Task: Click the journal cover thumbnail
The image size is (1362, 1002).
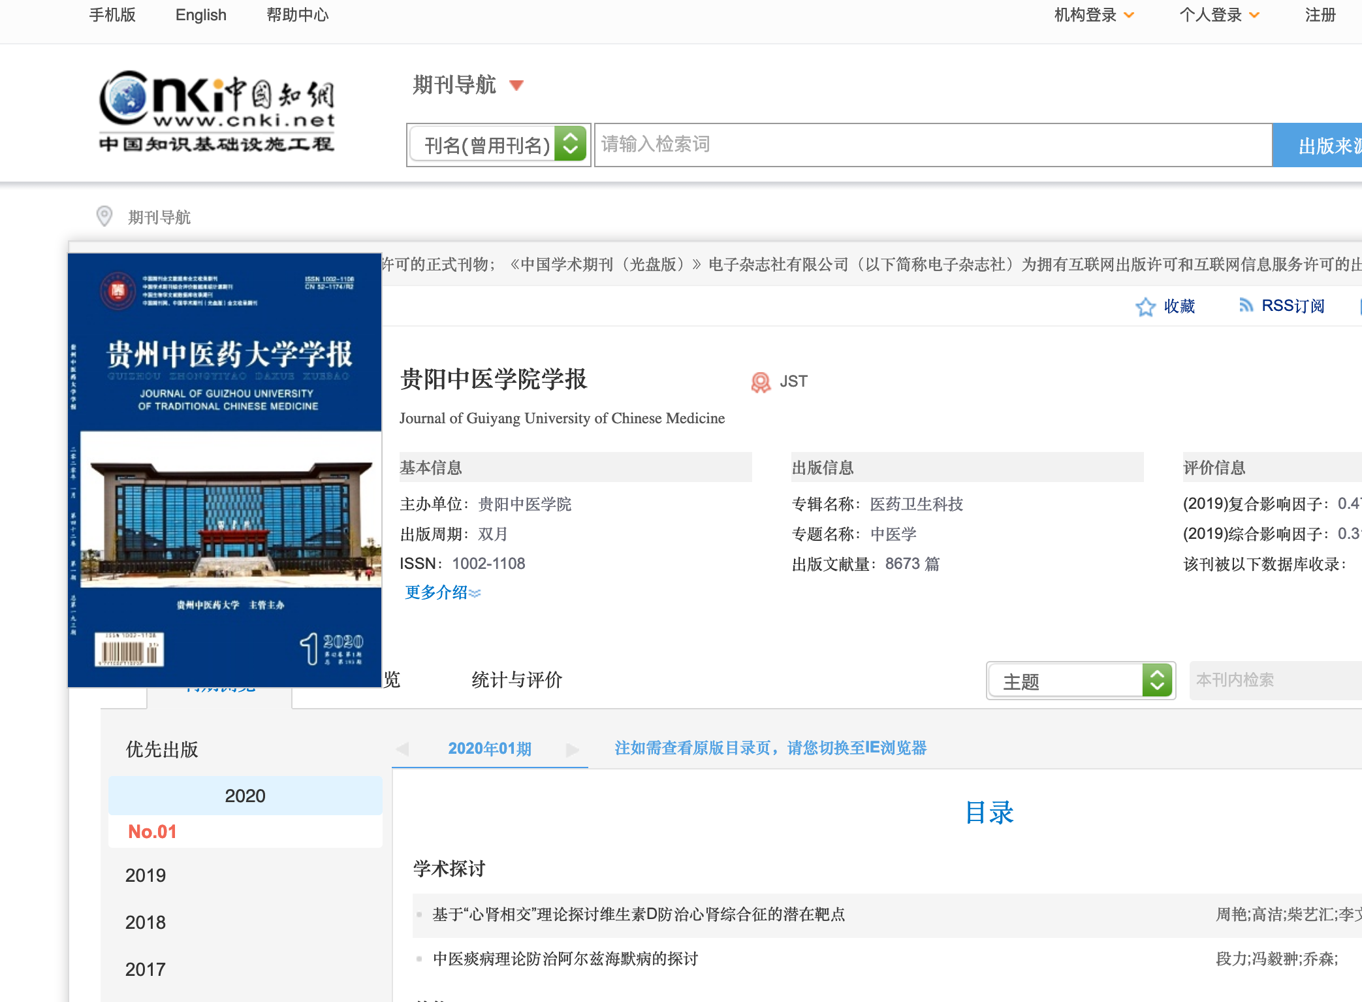Action: 225,470
